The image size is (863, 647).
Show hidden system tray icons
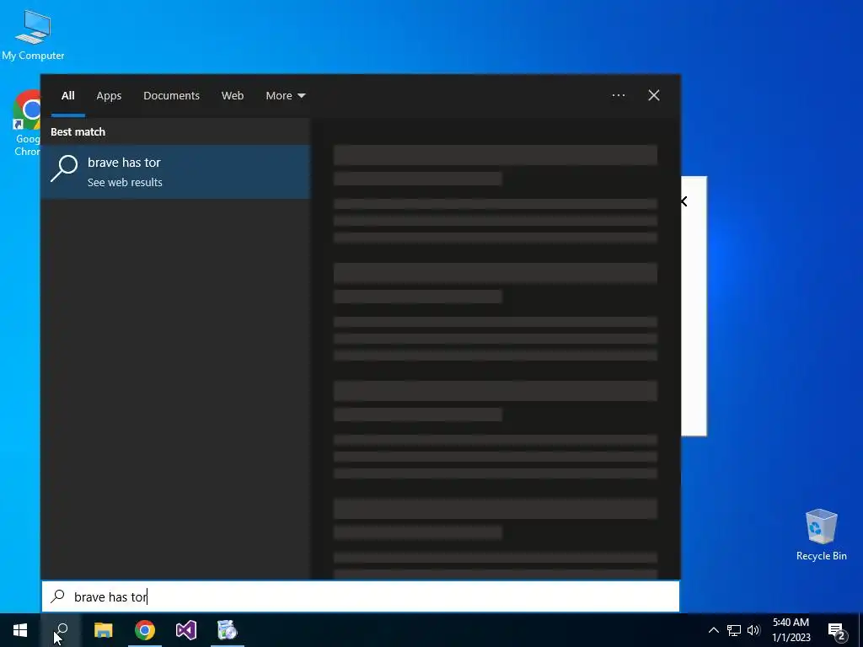click(x=713, y=630)
